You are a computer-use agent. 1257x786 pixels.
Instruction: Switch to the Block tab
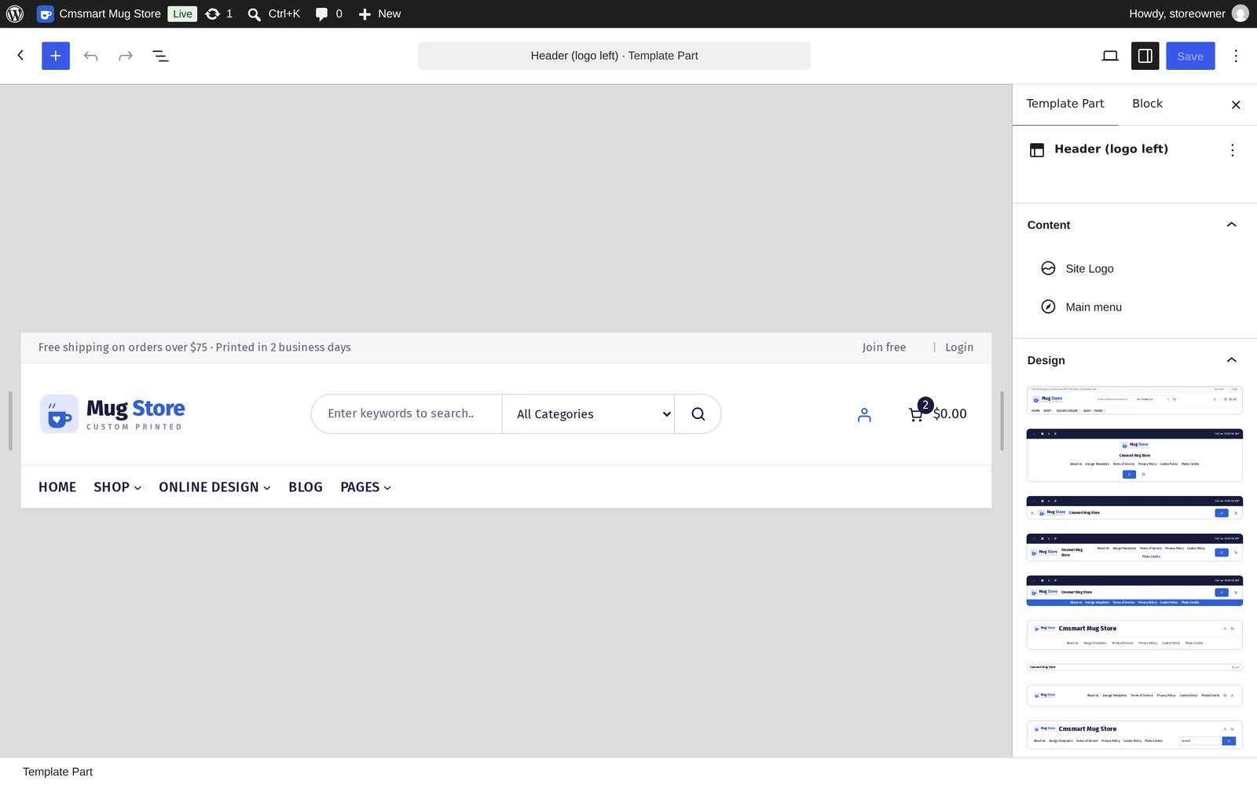pyautogui.click(x=1147, y=104)
